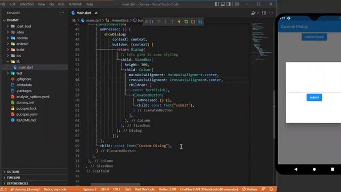Screen dimensions: 341x192
Task: Grab the debug toolbar drag handle
Action: [147, 21]
